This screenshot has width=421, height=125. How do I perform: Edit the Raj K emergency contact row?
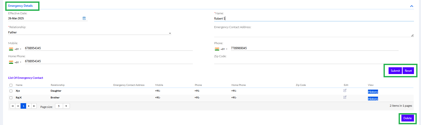[345, 97]
